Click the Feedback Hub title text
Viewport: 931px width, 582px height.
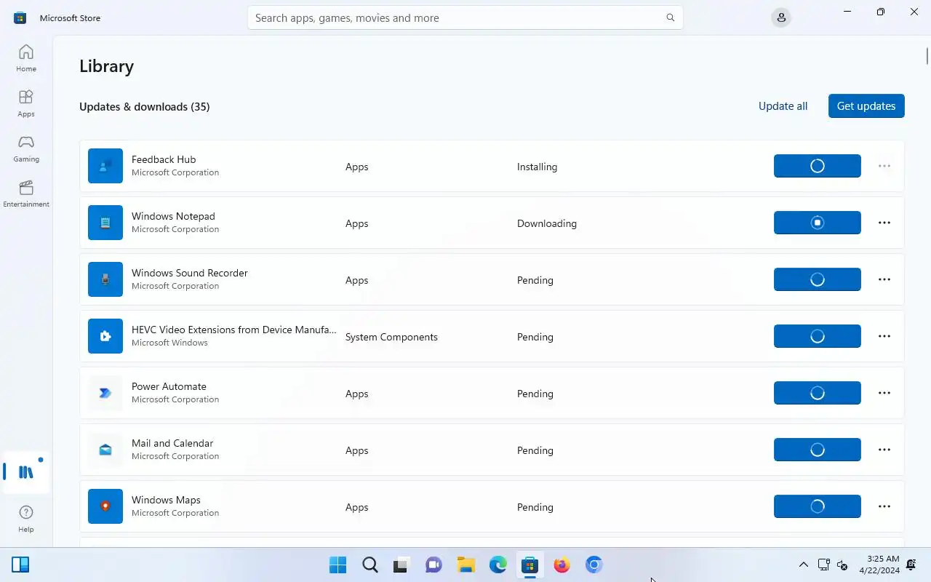[164, 159]
